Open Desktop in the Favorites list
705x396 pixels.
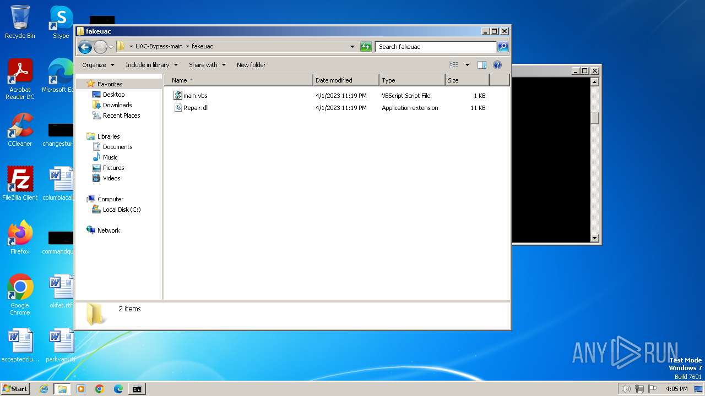pos(113,95)
